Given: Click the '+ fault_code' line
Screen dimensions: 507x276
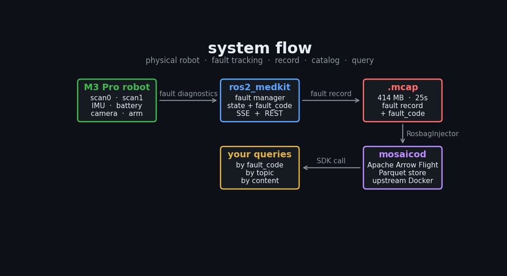Looking at the screenshot, I should pos(402,114).
